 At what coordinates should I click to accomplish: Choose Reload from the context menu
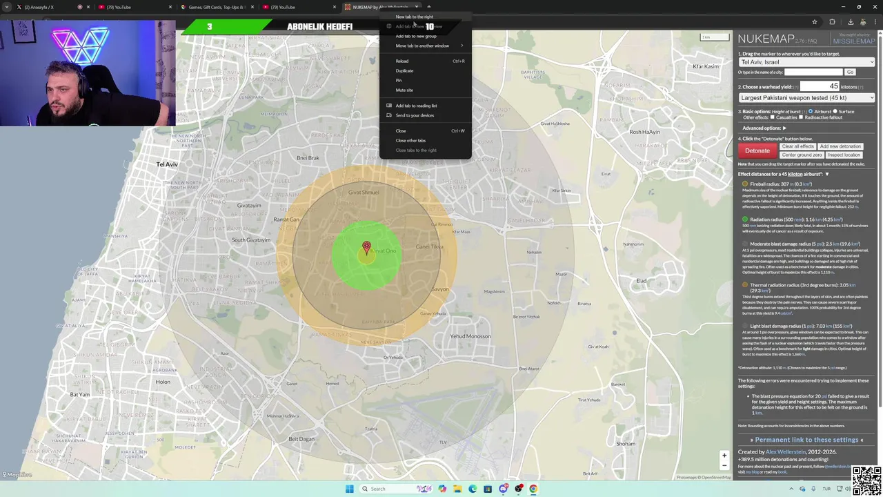(x=425, y=61)
